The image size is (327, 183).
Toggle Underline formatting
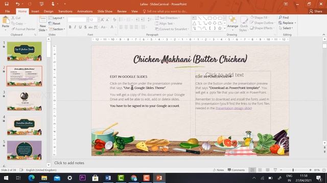80,27
